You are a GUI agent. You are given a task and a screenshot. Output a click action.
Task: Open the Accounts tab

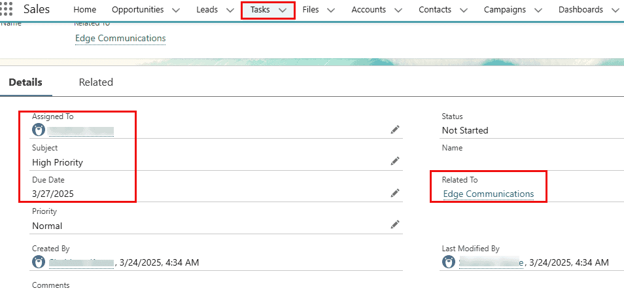368,10
